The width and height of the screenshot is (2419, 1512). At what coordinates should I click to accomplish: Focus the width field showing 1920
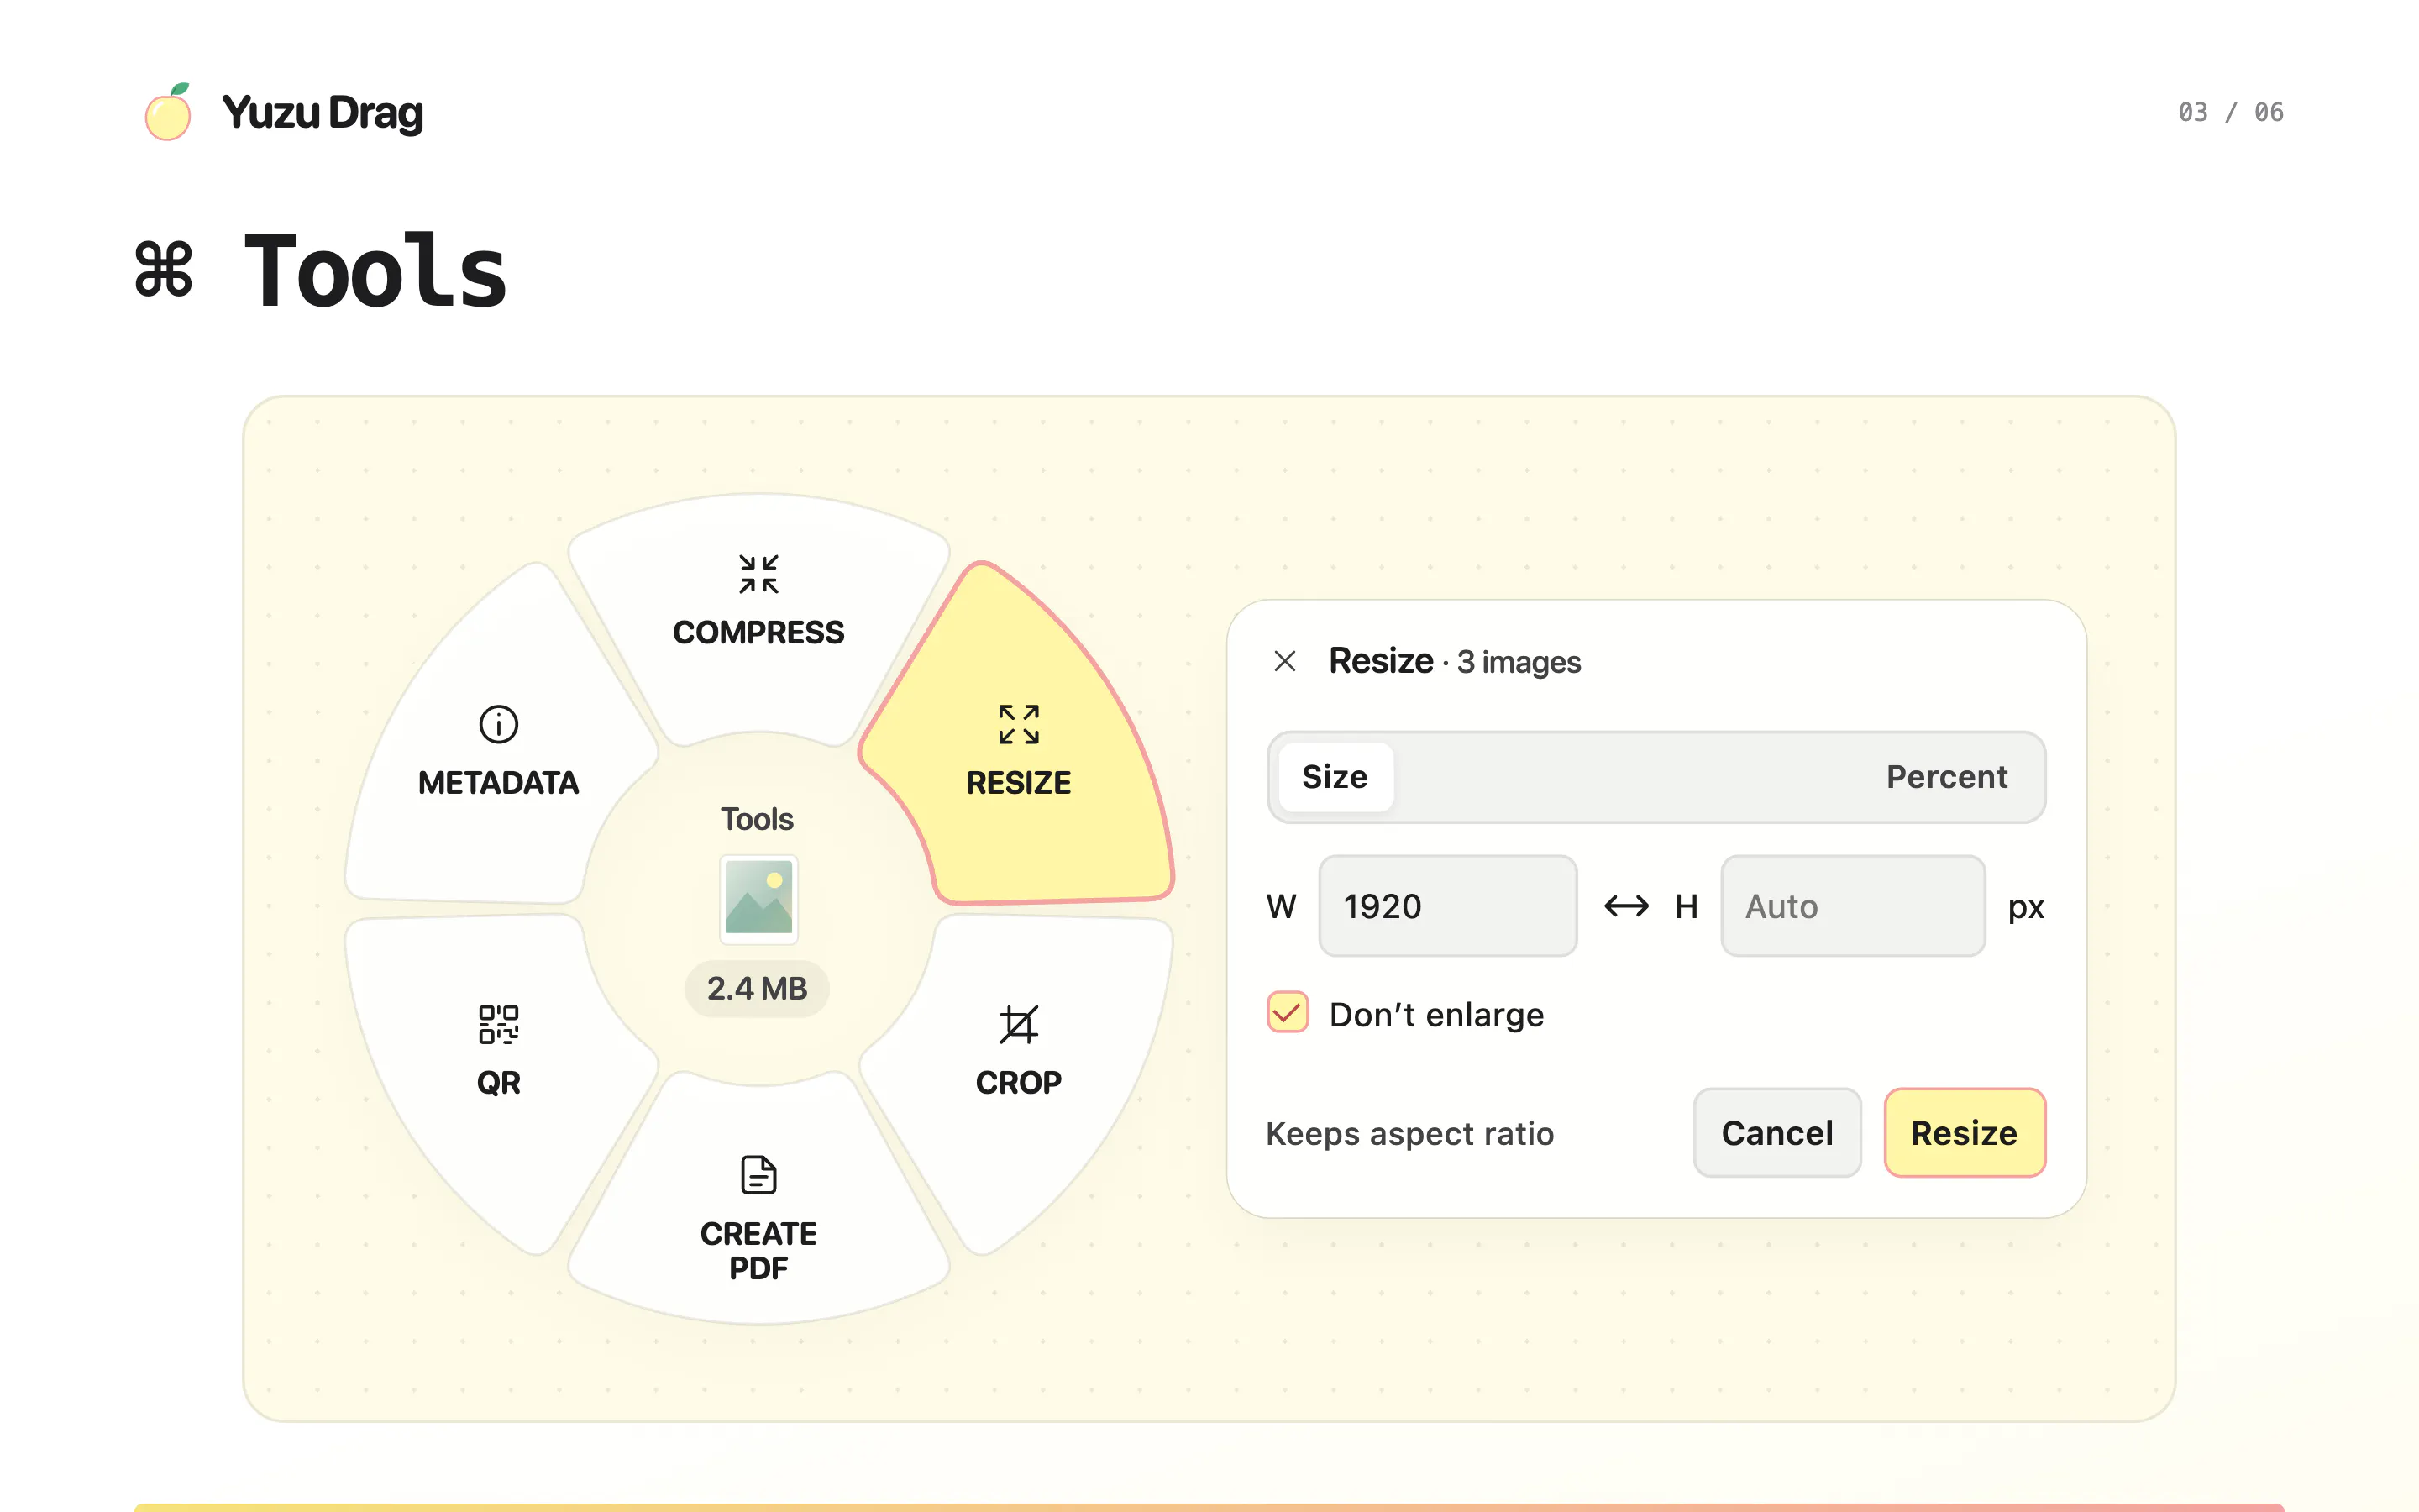coord(1448,906)
